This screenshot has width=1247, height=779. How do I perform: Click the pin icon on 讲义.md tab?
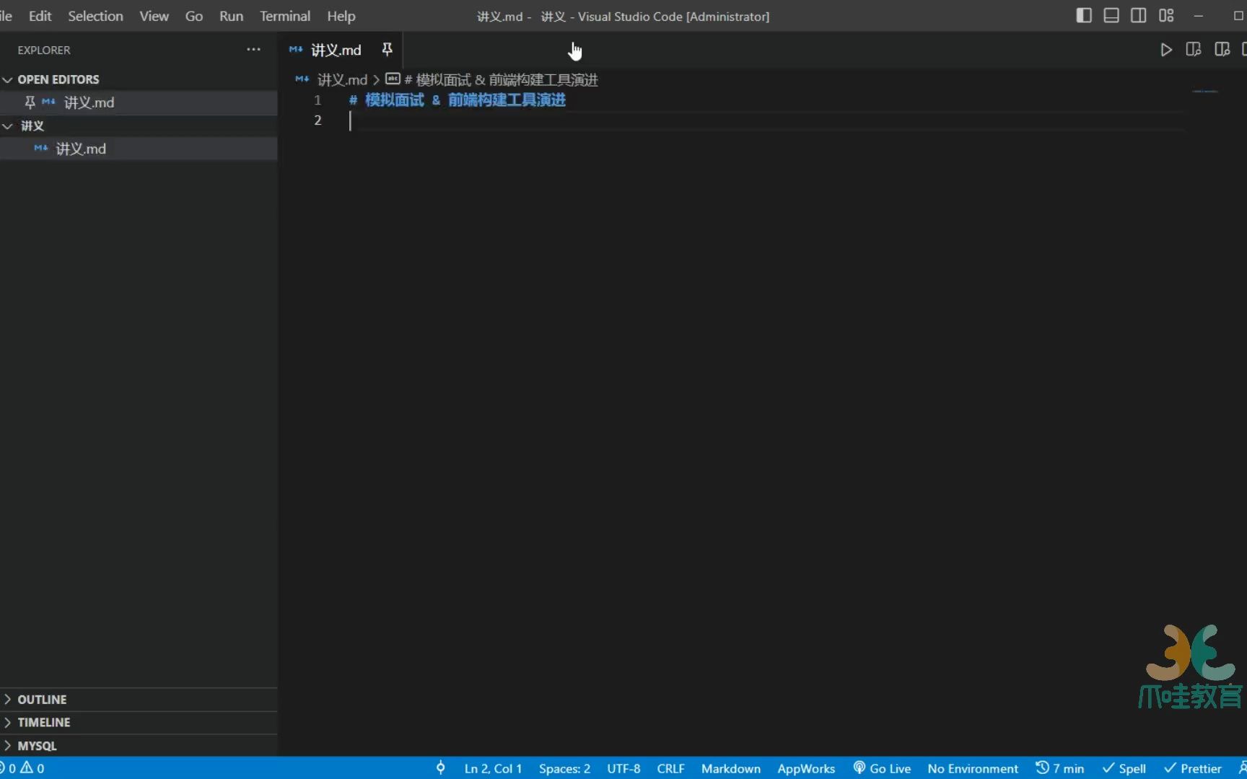tap(387, 49)
